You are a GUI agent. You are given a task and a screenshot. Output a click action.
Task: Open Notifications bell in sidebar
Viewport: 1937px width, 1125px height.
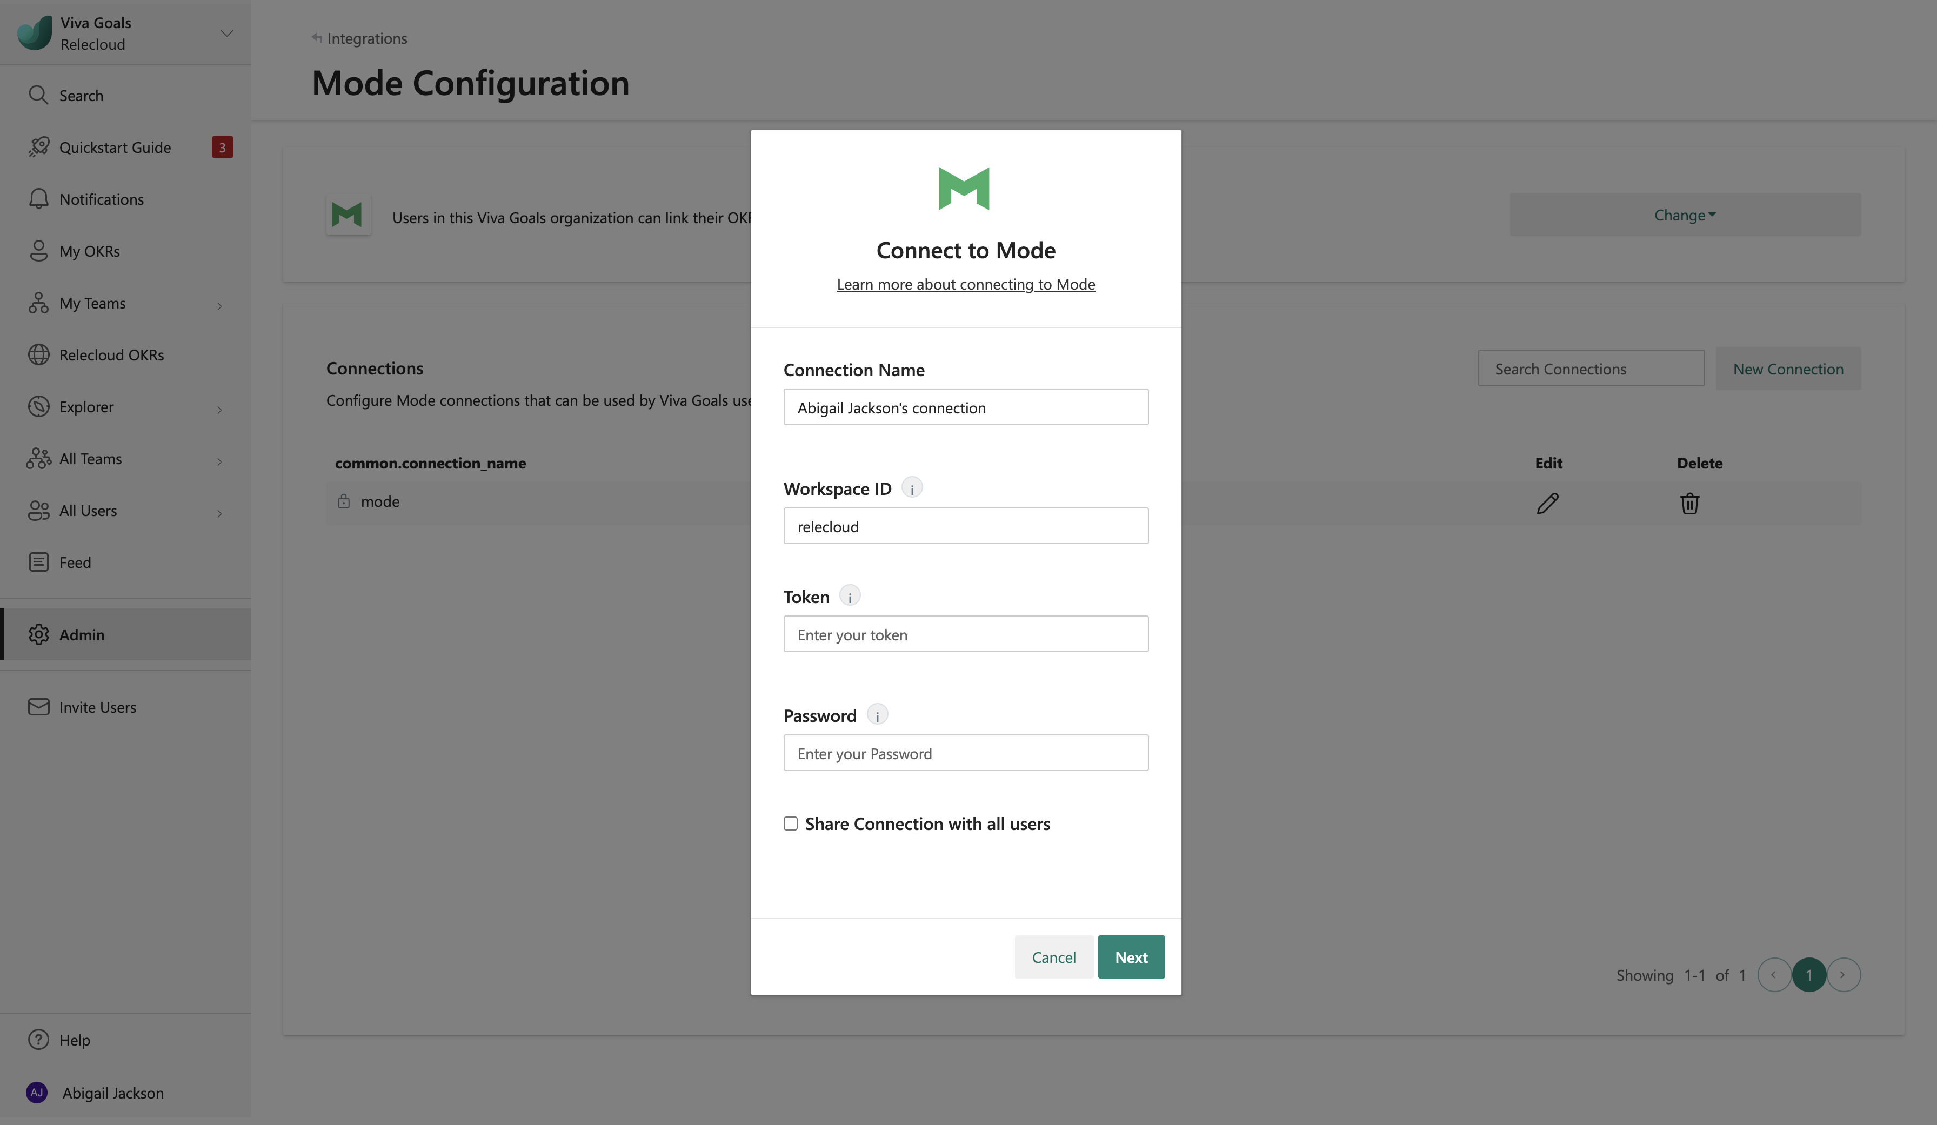101,199
